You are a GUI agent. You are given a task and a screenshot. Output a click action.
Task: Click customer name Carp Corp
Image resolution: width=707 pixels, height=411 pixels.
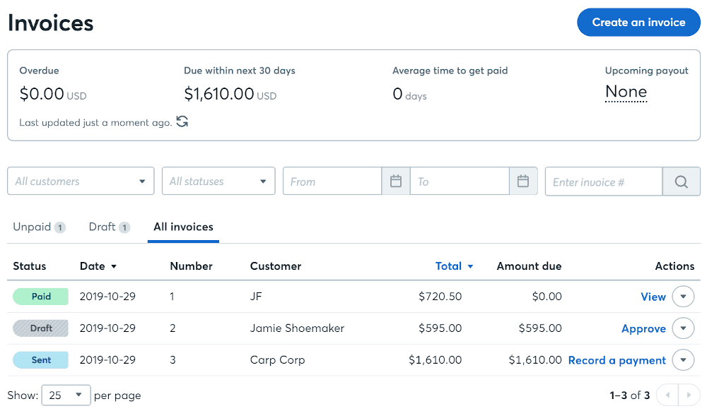[277, 360]
